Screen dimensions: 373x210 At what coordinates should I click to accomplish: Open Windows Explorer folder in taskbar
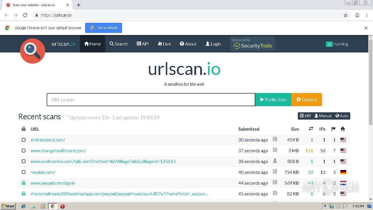[x=33, y=206]
